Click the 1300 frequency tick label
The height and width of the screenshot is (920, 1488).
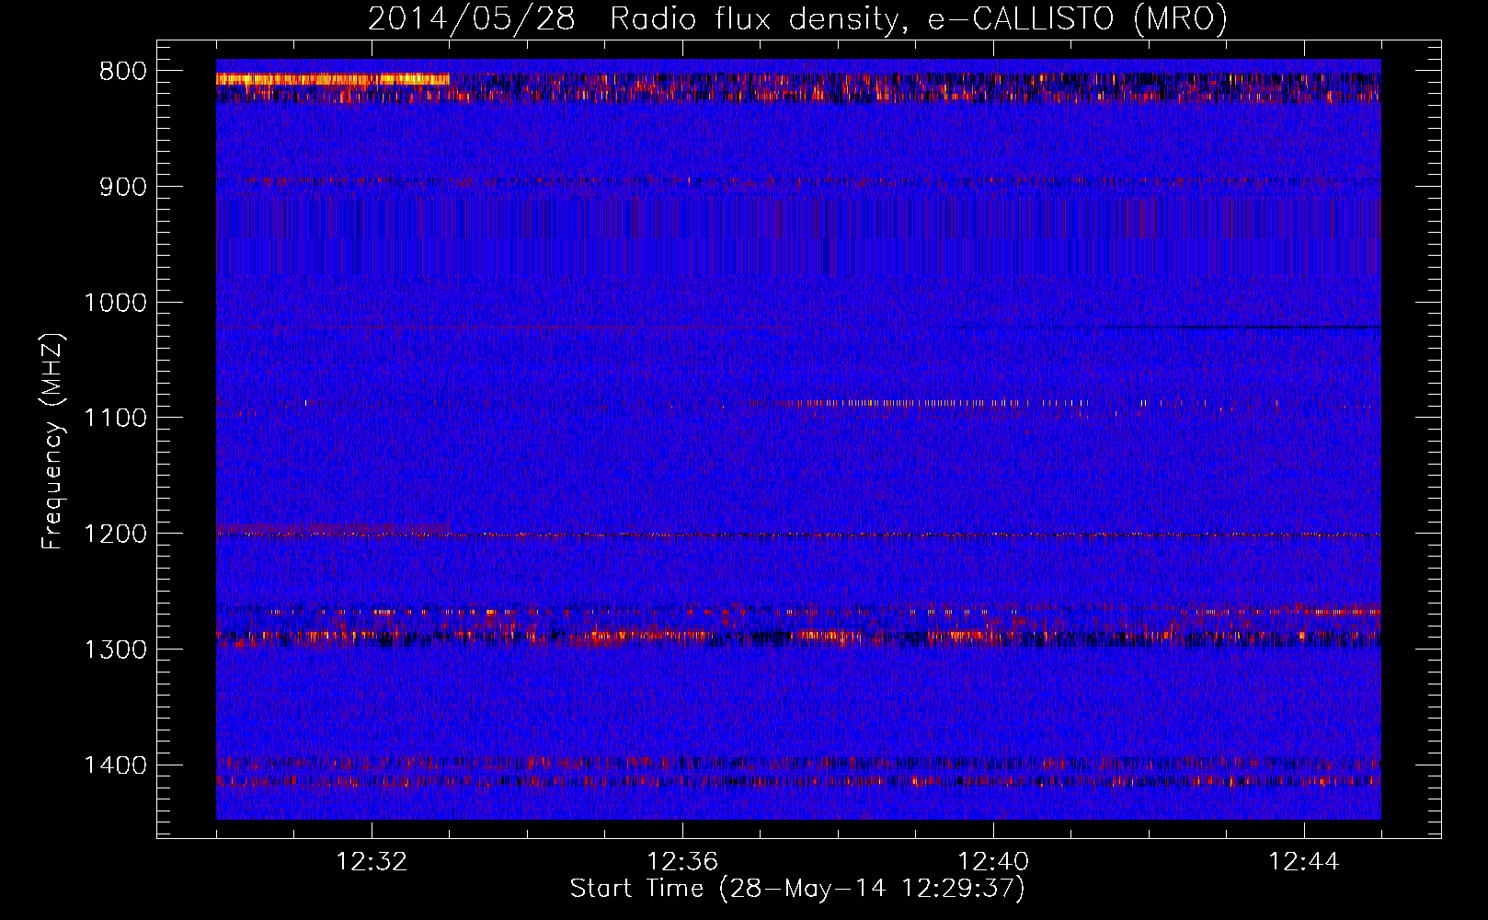click(x=115, y=650)
